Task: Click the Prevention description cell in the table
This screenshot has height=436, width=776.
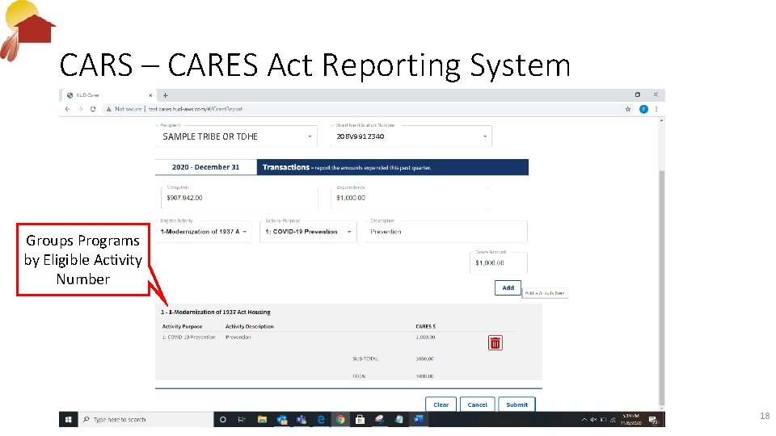Action: click(x=238, y=337)
